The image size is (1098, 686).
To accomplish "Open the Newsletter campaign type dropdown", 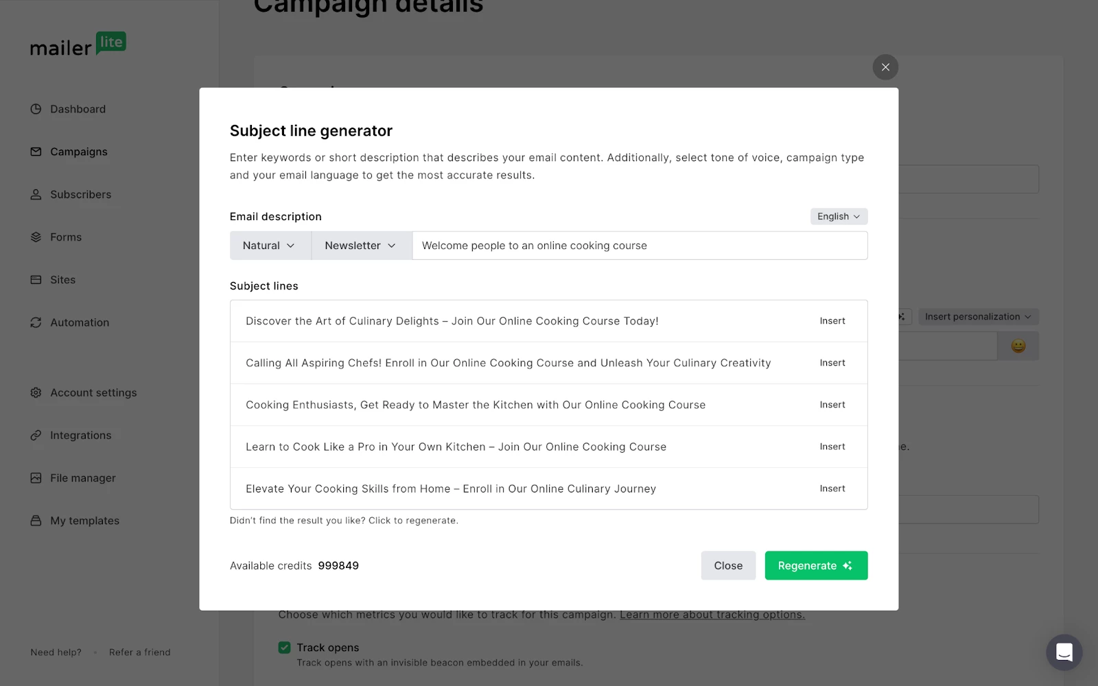I will [x=361, y=246].
